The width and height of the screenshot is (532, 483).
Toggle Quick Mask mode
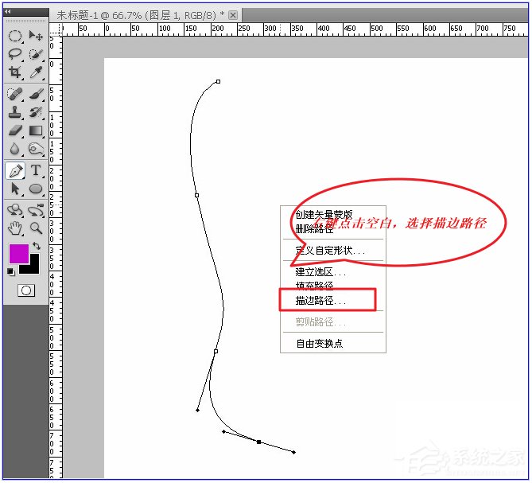click(26, 290)
